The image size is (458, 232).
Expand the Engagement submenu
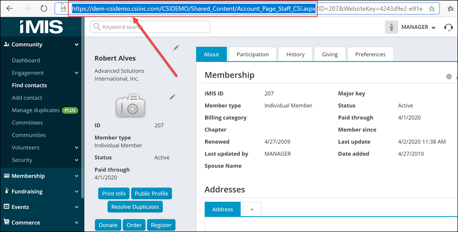[76, 73]
